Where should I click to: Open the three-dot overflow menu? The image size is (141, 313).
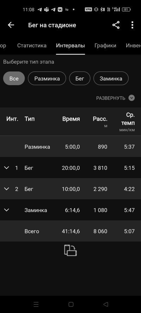click(x=132, y=25)
